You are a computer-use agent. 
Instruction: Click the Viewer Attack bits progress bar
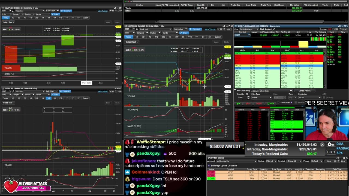click(x=34, y=188)
